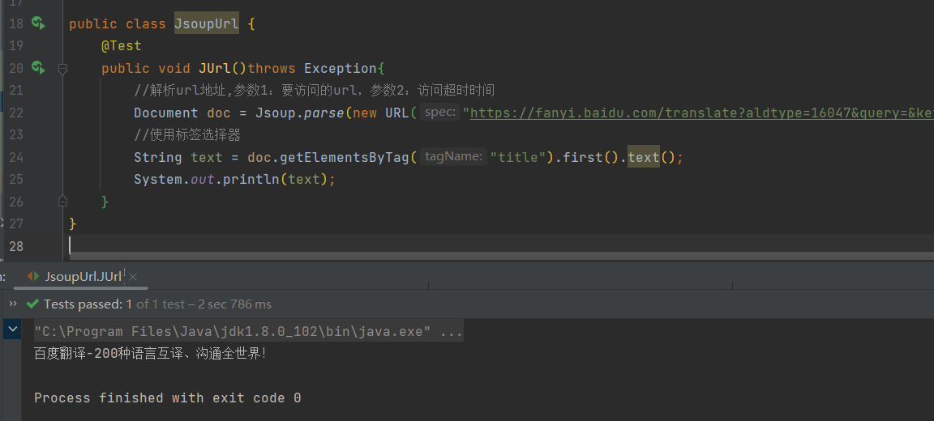
Task: Click the 'Tests passed: 1' status text
Action: click(x=88, y=304)
